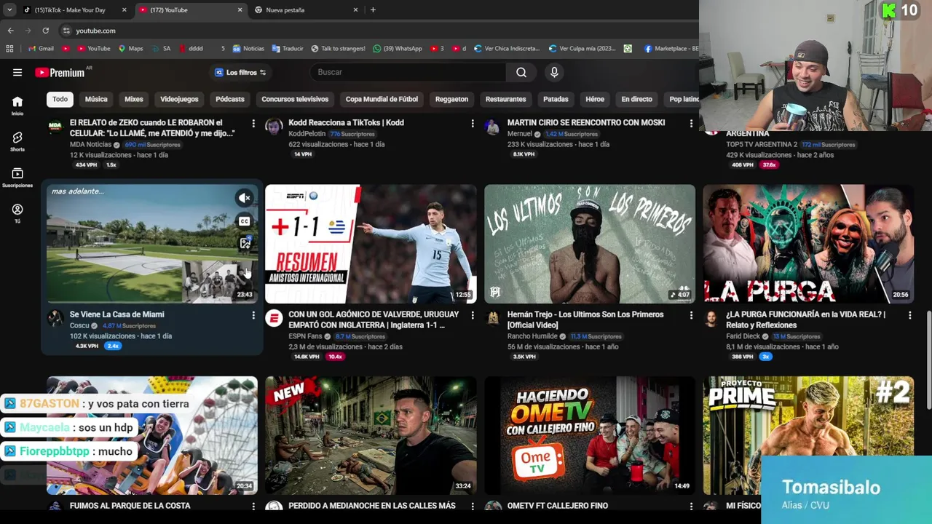Viewport: 932px width, 524px height.
Task: Open the ESPN Fans channel avatar
Action: coord(274,318)
